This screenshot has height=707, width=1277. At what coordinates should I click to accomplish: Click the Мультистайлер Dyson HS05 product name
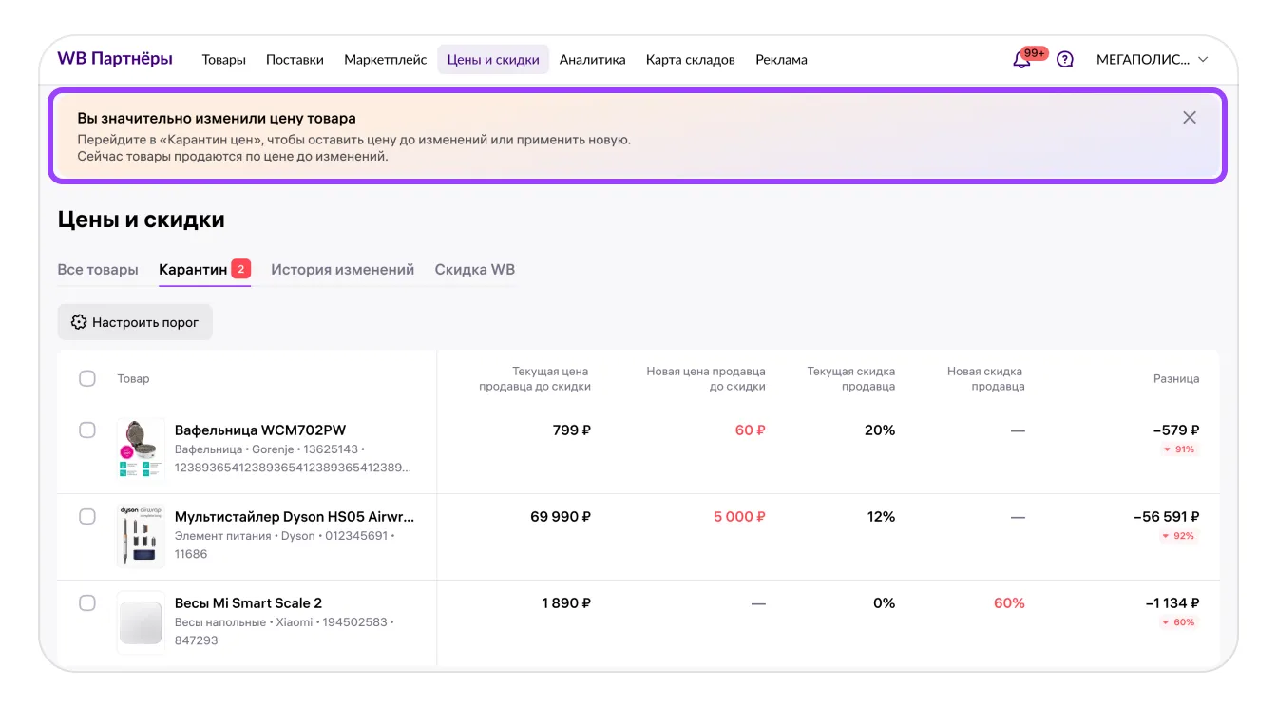[x=295, y=517]
